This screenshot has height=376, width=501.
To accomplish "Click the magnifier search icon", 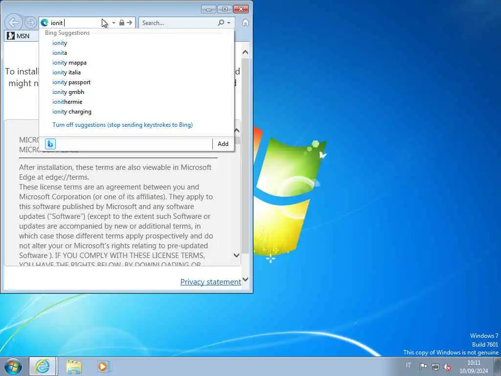I will 221,23.
